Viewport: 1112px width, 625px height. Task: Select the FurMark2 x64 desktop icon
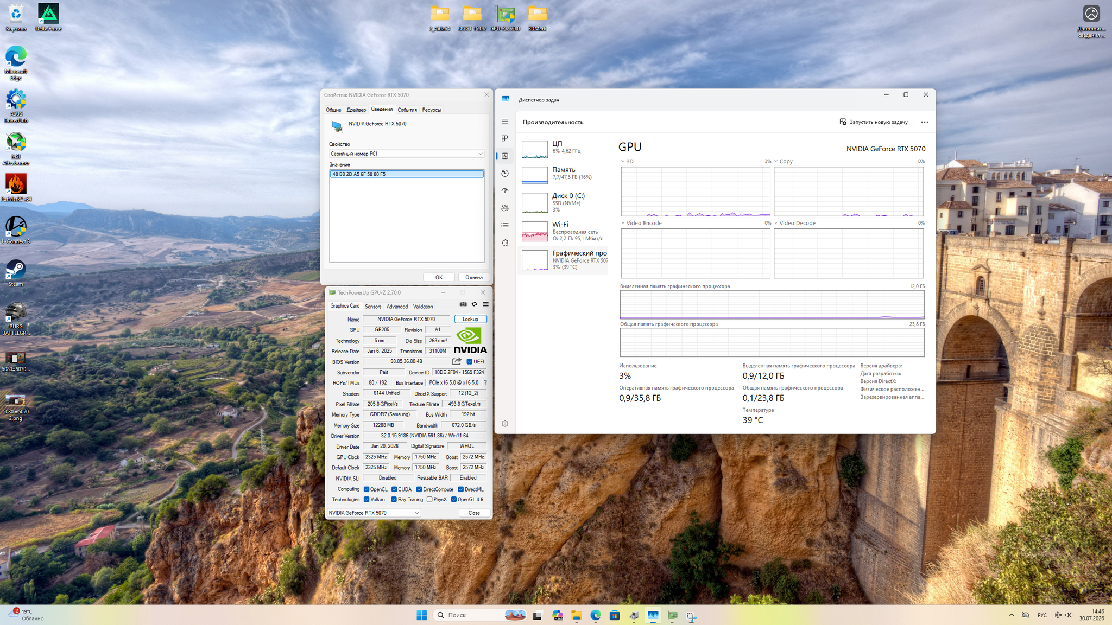pyautogui.click(x=16, y=188)
